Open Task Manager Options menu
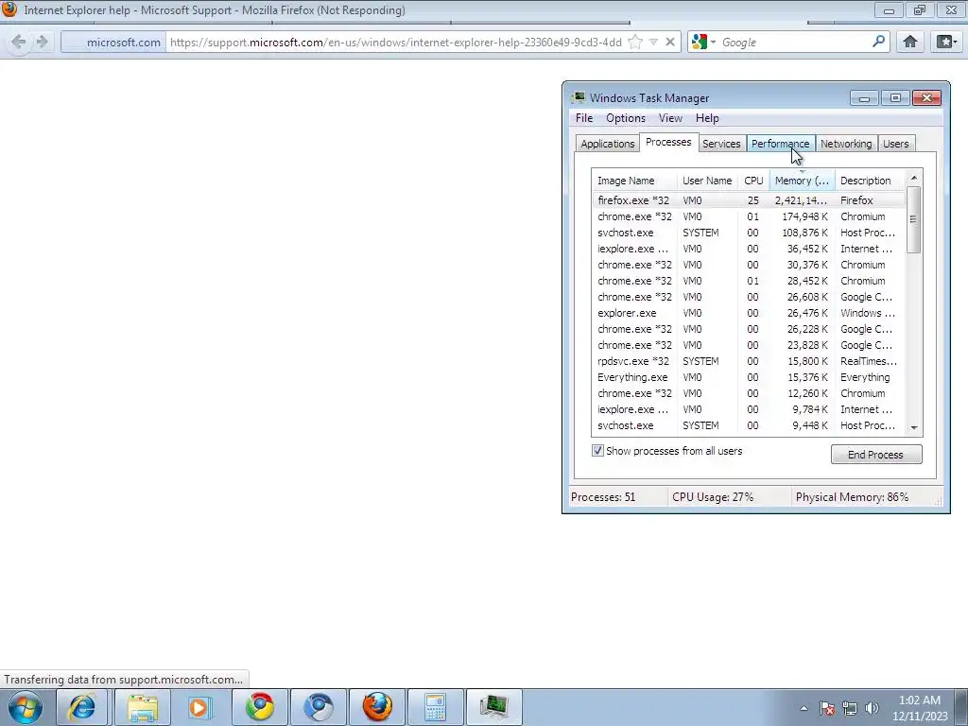968x726 pixels. tap(626, 118)
